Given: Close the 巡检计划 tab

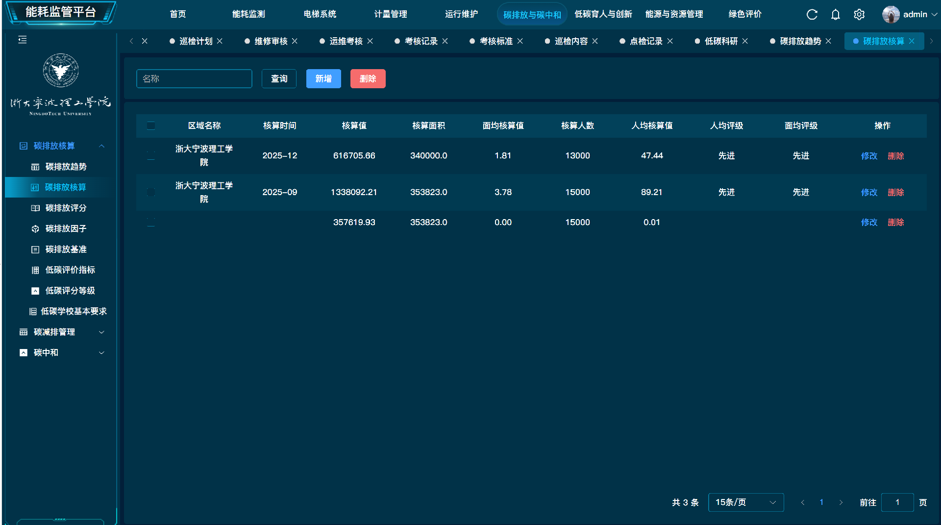Looking at the screenshot, I should click(220, 41).
